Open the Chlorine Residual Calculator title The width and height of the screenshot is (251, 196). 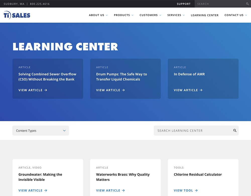[x=198, y=174]
